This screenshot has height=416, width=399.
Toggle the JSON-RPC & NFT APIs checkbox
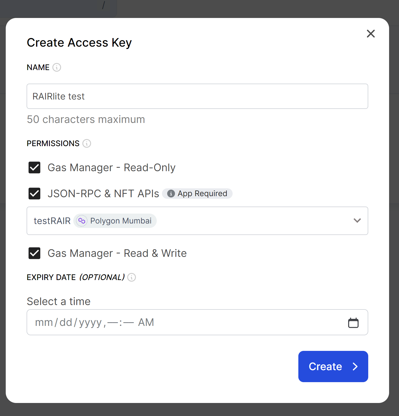[34, 194]
